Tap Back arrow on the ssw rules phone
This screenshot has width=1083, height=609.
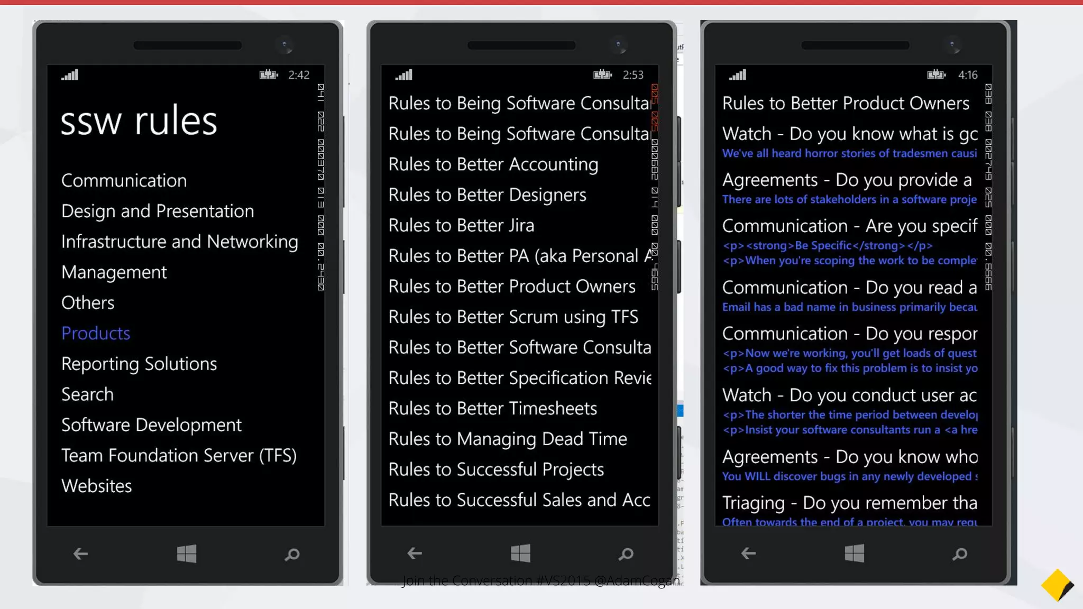pyautogui.click(x=80, y=554)
